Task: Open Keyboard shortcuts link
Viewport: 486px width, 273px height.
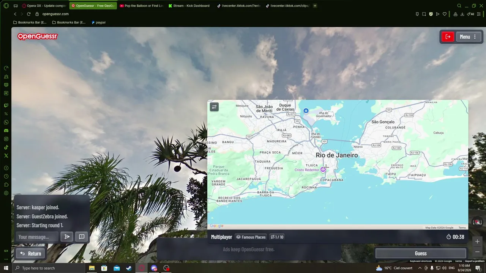Action: pyautogui.click(x=421, y=261)
